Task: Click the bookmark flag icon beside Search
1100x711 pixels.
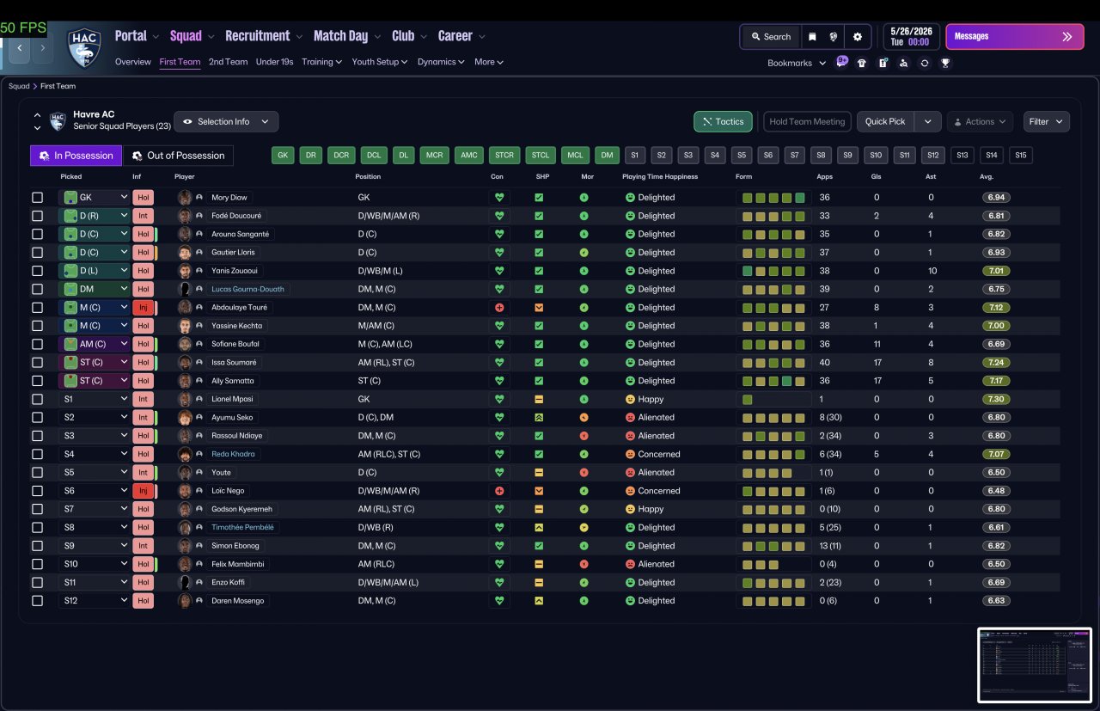Action: 812,37
